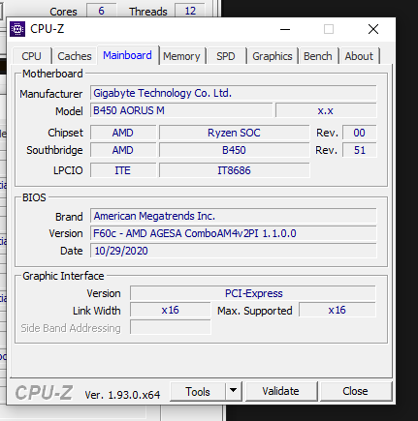Click the southbridge vendor AMD field
Screen dimensions: 418x421
click(x=123, y=150)
